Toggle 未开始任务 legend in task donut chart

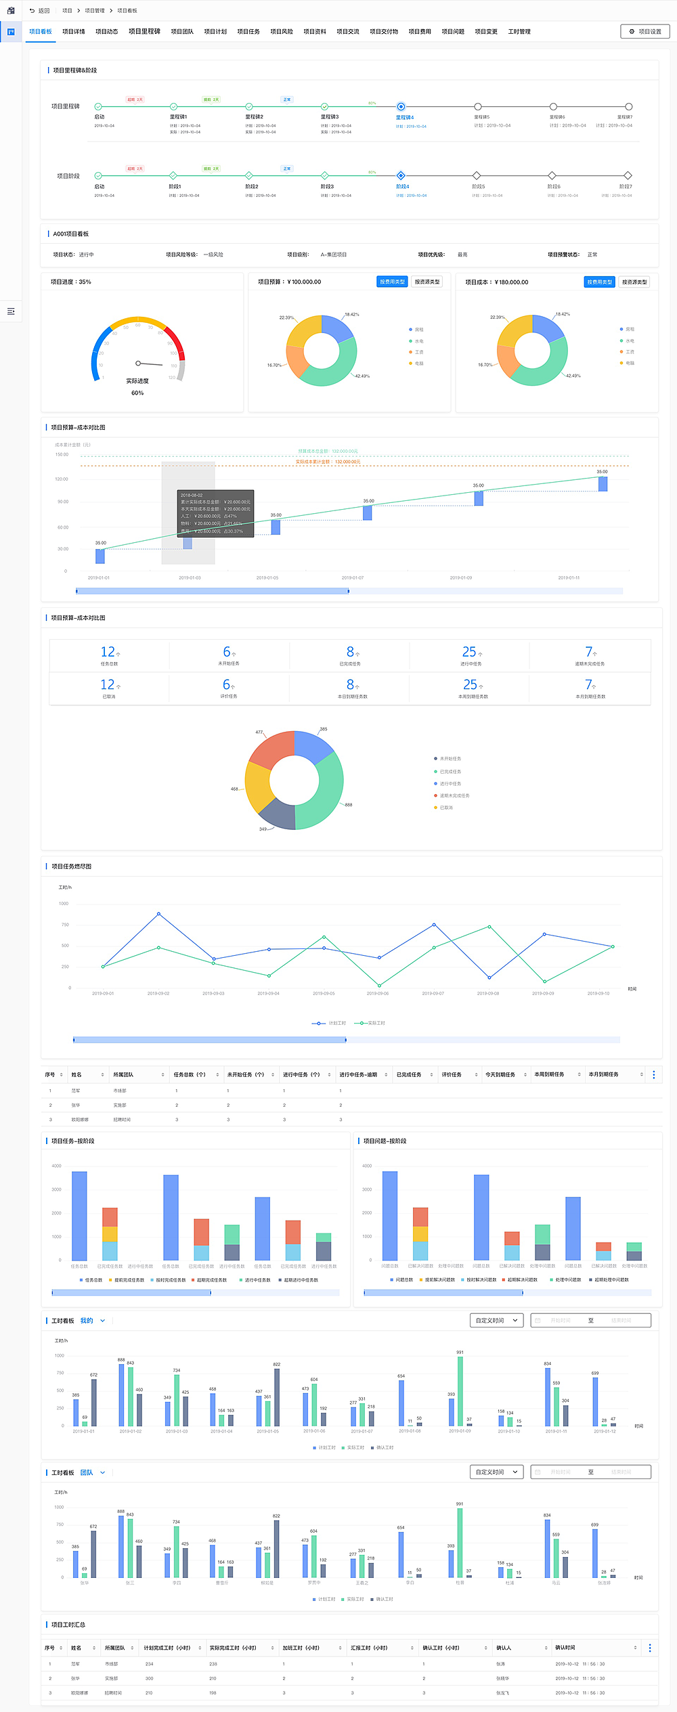click(447, 759)
